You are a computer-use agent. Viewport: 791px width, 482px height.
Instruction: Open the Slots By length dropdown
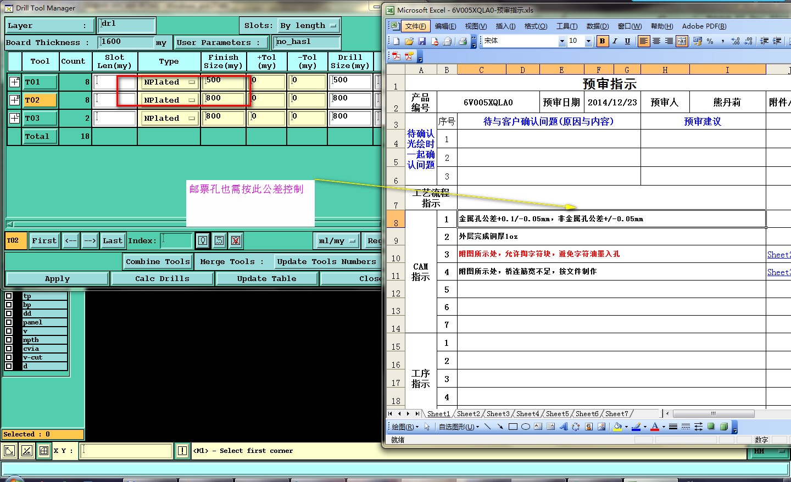click(309, 26)
